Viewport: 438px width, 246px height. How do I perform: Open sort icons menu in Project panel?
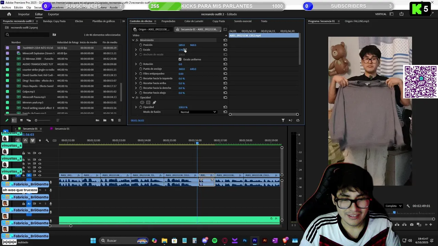(58, 120)
